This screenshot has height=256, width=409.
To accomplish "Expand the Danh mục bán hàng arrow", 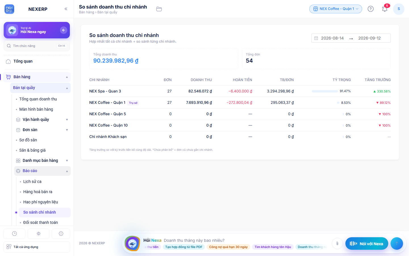I will click(x=67, y=161).
